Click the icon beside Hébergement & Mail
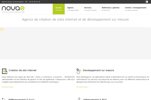 pyautogui.click(x=79, y=99)
